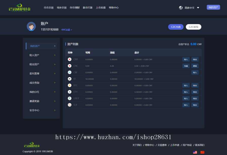This screenshot has width=227, height=155.
Task: Open footer 帮助中心 link
Action: coord(150,145)
